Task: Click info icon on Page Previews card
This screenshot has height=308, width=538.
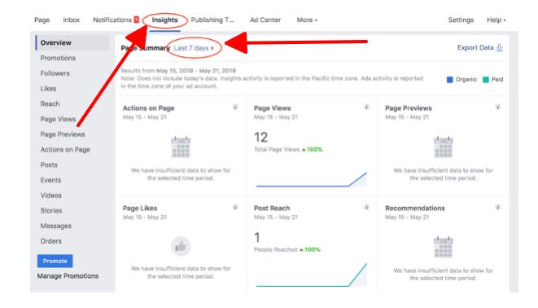Action: 497,107
